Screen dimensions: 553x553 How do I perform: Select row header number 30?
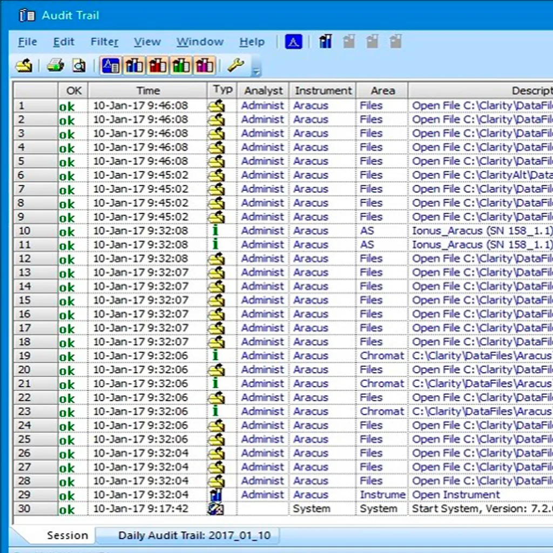36,509
